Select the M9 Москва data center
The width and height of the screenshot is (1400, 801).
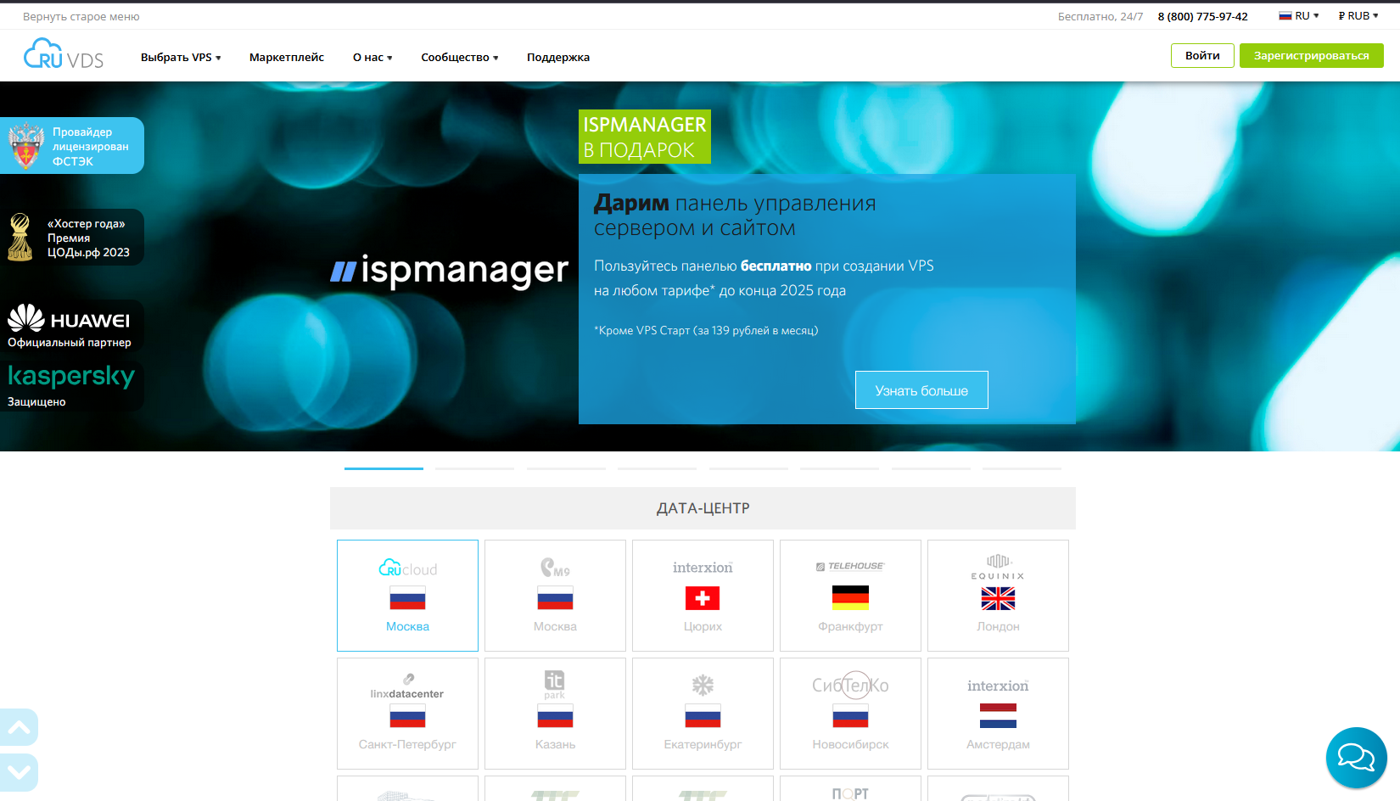[x=555, y=596]
